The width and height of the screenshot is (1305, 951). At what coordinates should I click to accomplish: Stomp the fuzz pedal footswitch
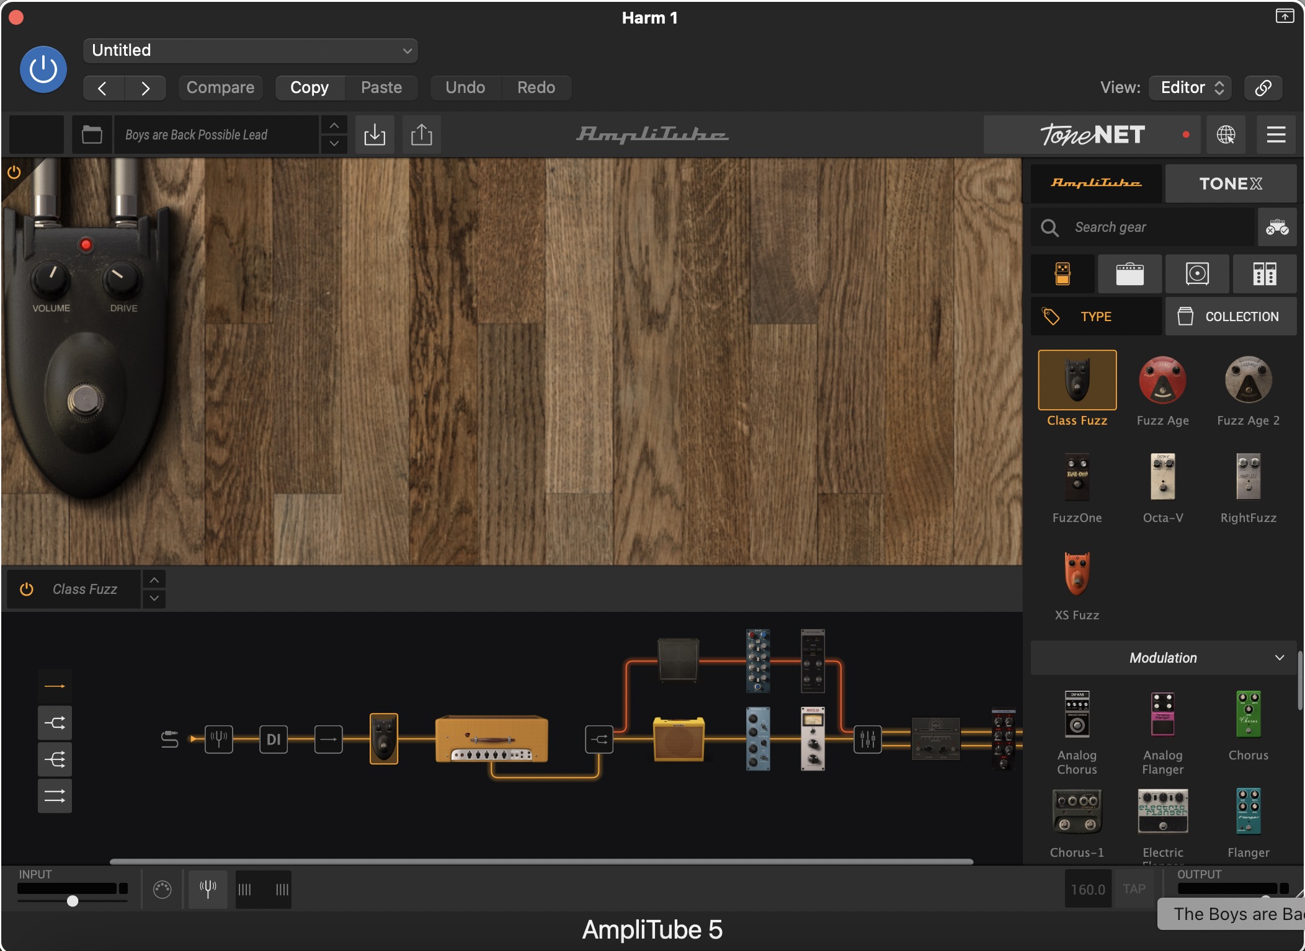pyautogui.click(x=86, y=400)
